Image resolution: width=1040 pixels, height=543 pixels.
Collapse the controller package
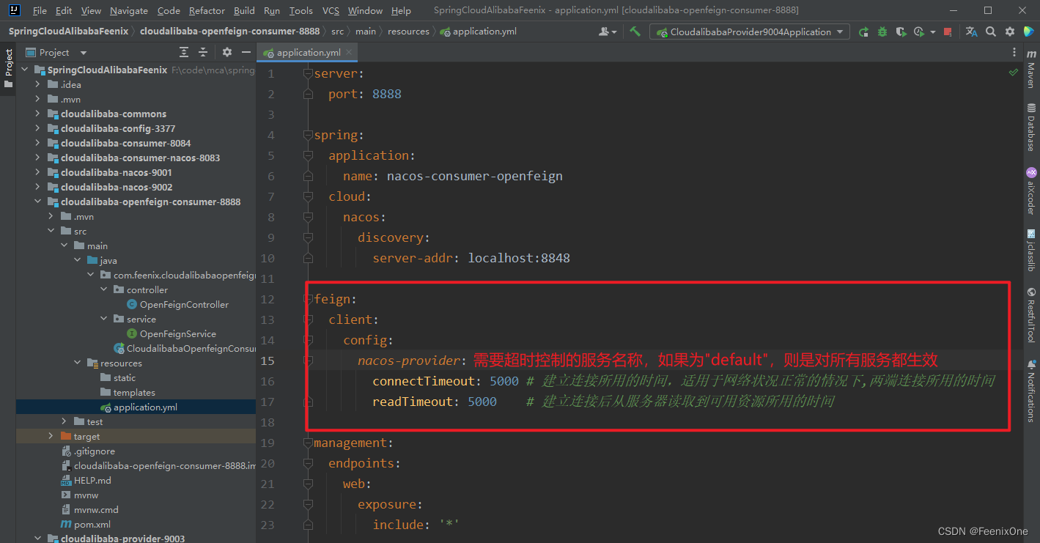click(104, 289)
